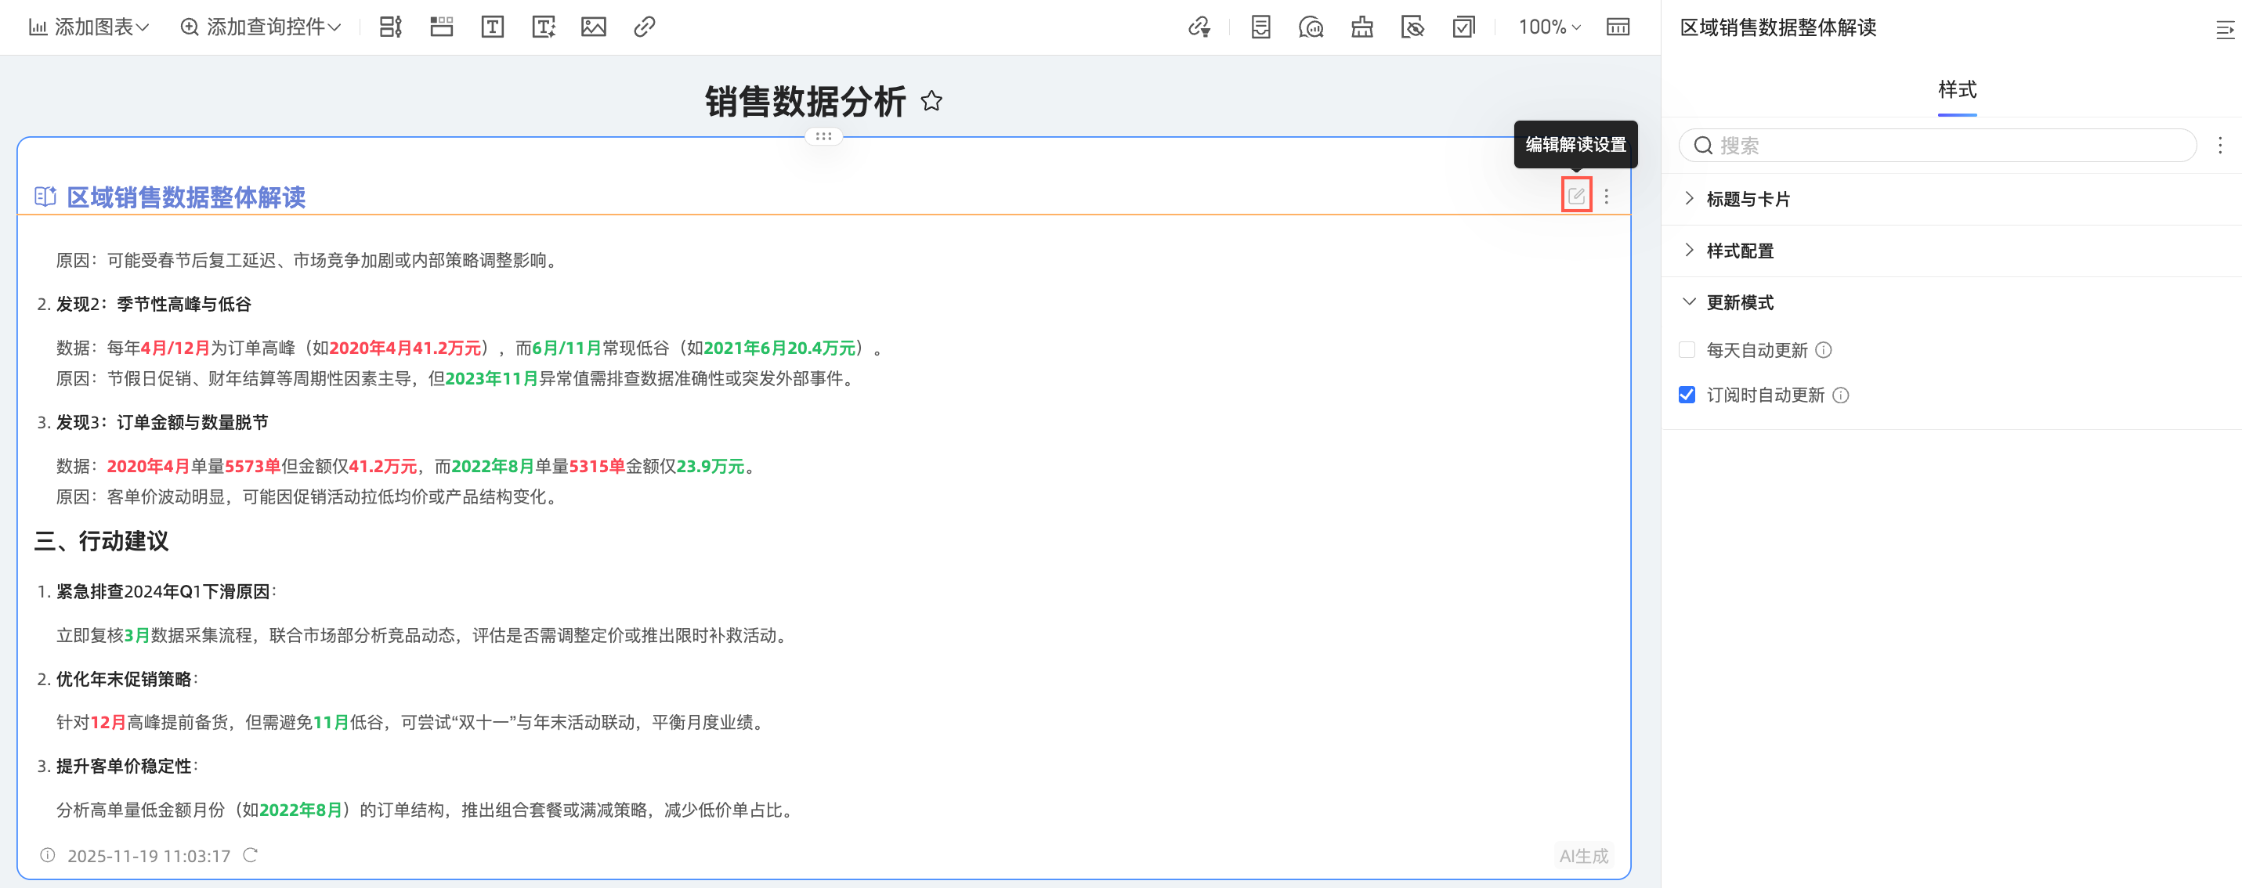Click the search field in style panel
The width and height of the screenshot is (2242, 888).
click(x=1936, y=145)
